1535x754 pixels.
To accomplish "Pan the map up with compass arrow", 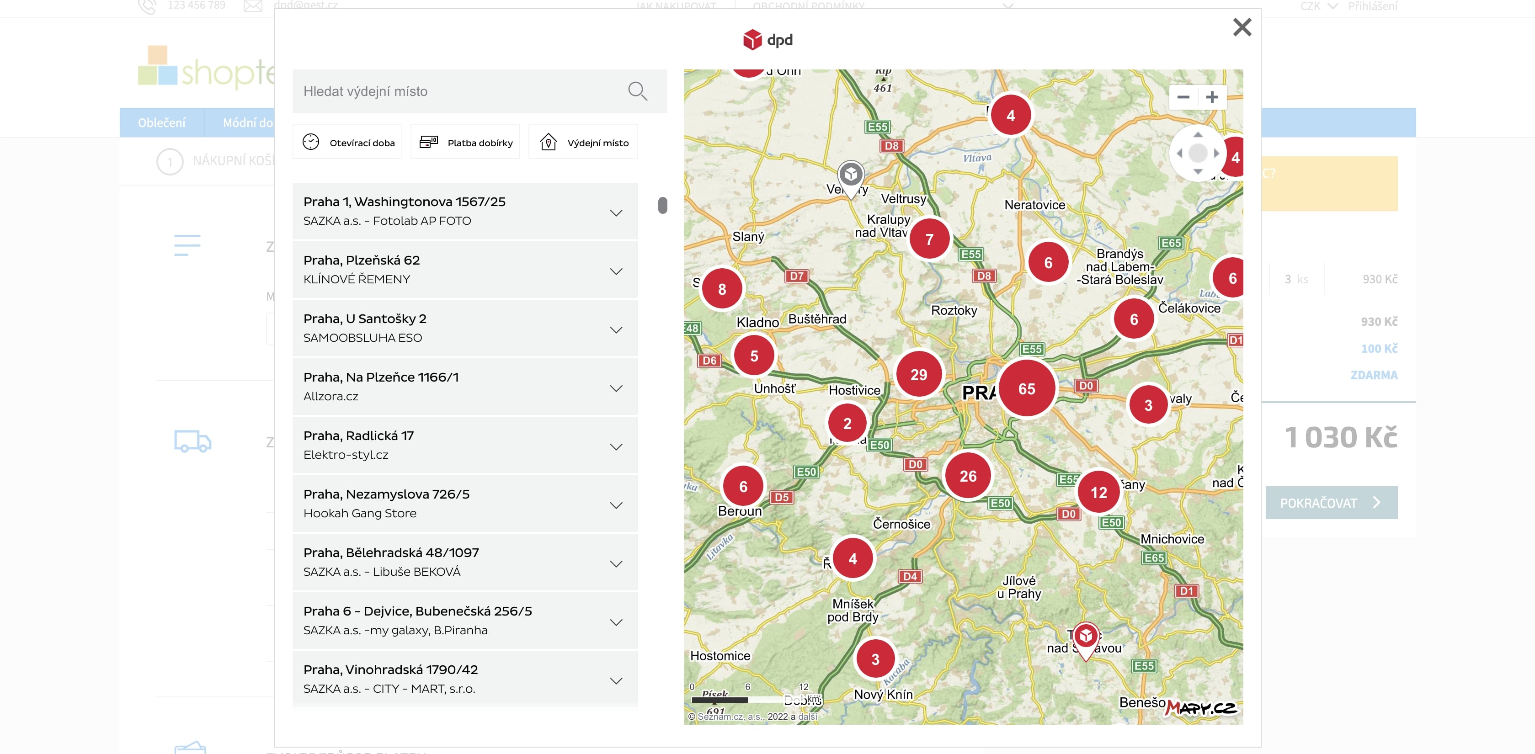I will [1198, 135].
